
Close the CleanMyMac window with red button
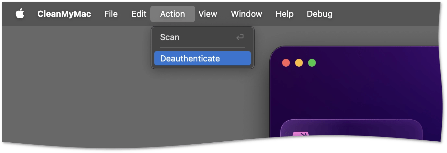pyautogui.click(x=286, y=63)
